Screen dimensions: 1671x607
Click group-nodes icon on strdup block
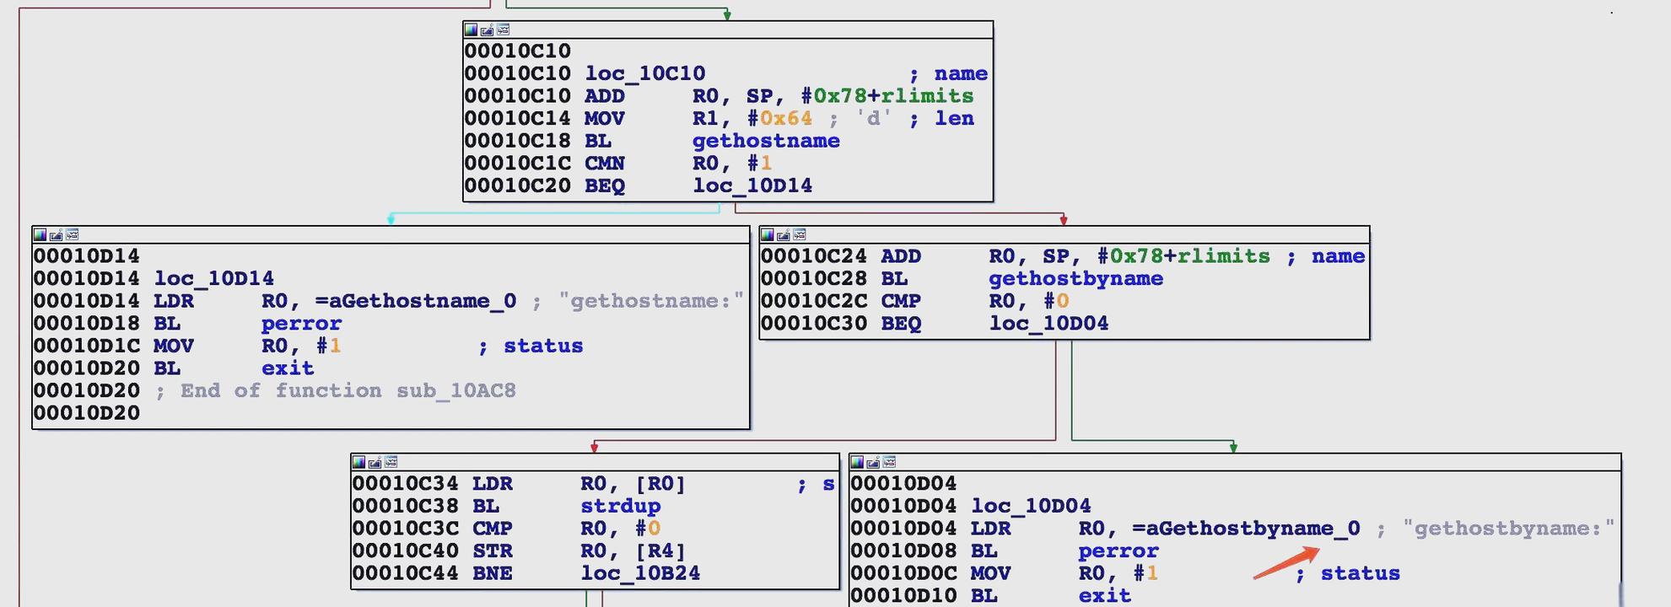click(x=391, y=462)
